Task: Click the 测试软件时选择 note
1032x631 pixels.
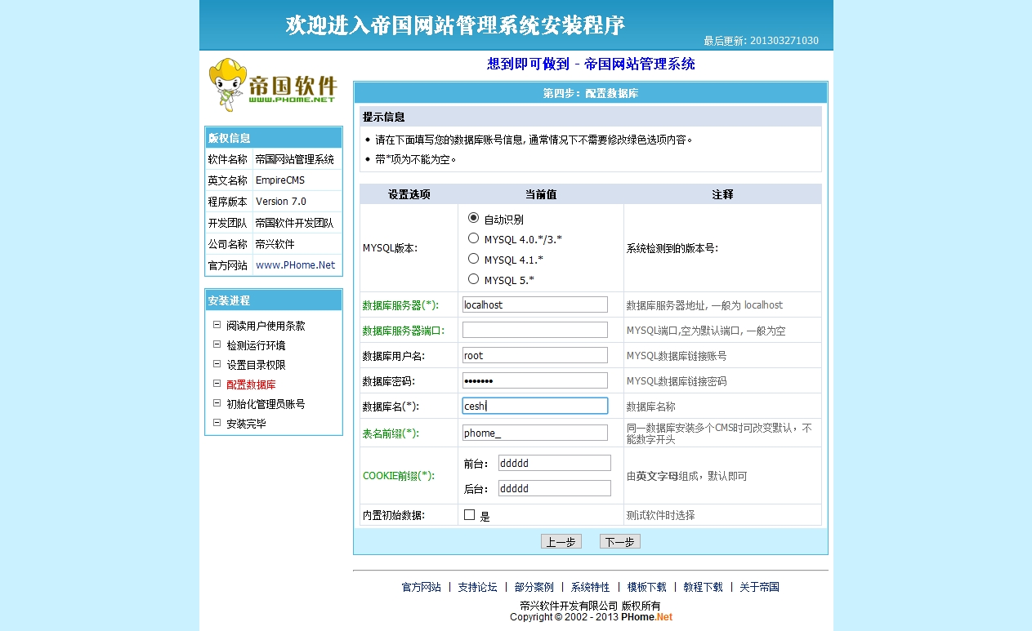Action: 661,515
